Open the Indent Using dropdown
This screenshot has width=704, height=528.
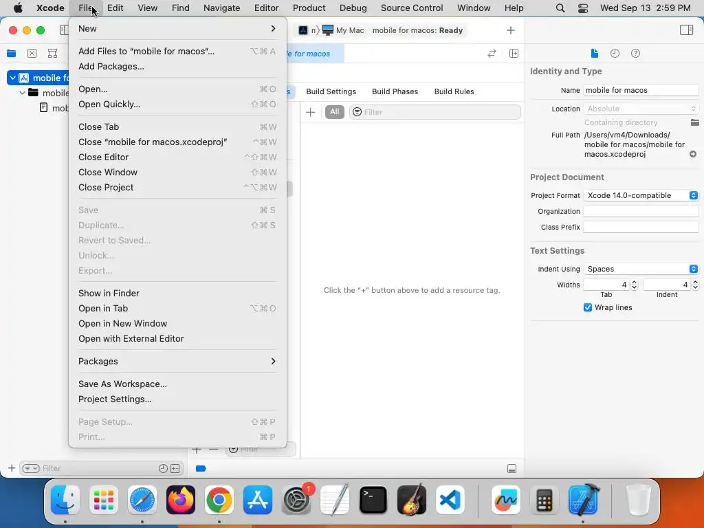[641, 269]
